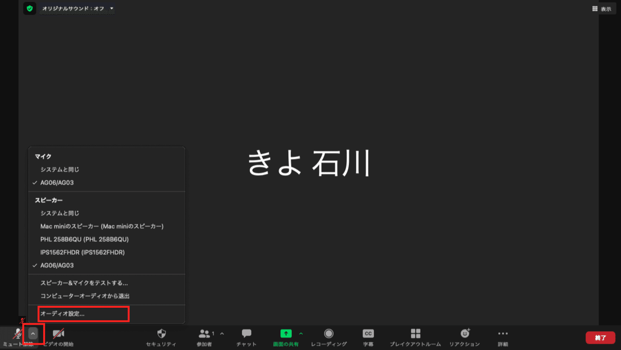Expand the microphone/speaker selection menu
This screenshot has width=621, height=350.
(x=33, y=334)
